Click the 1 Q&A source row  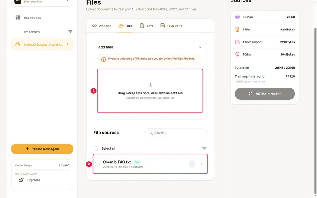265,55
